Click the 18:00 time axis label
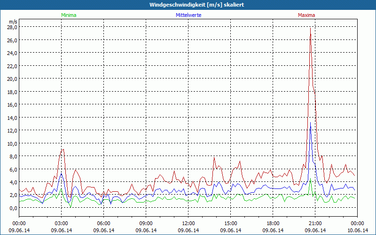Viewport: 376px width, 235px height. tap(273, 223)
